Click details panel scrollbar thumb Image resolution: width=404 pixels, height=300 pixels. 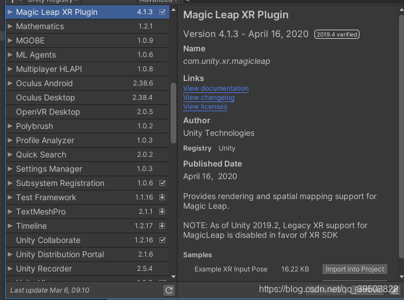[401, 136]
